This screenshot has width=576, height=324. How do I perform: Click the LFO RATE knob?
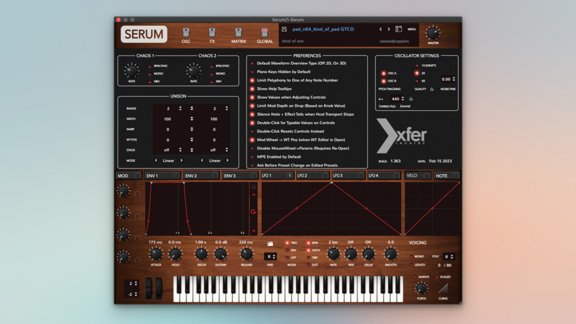tap(333, 254)
